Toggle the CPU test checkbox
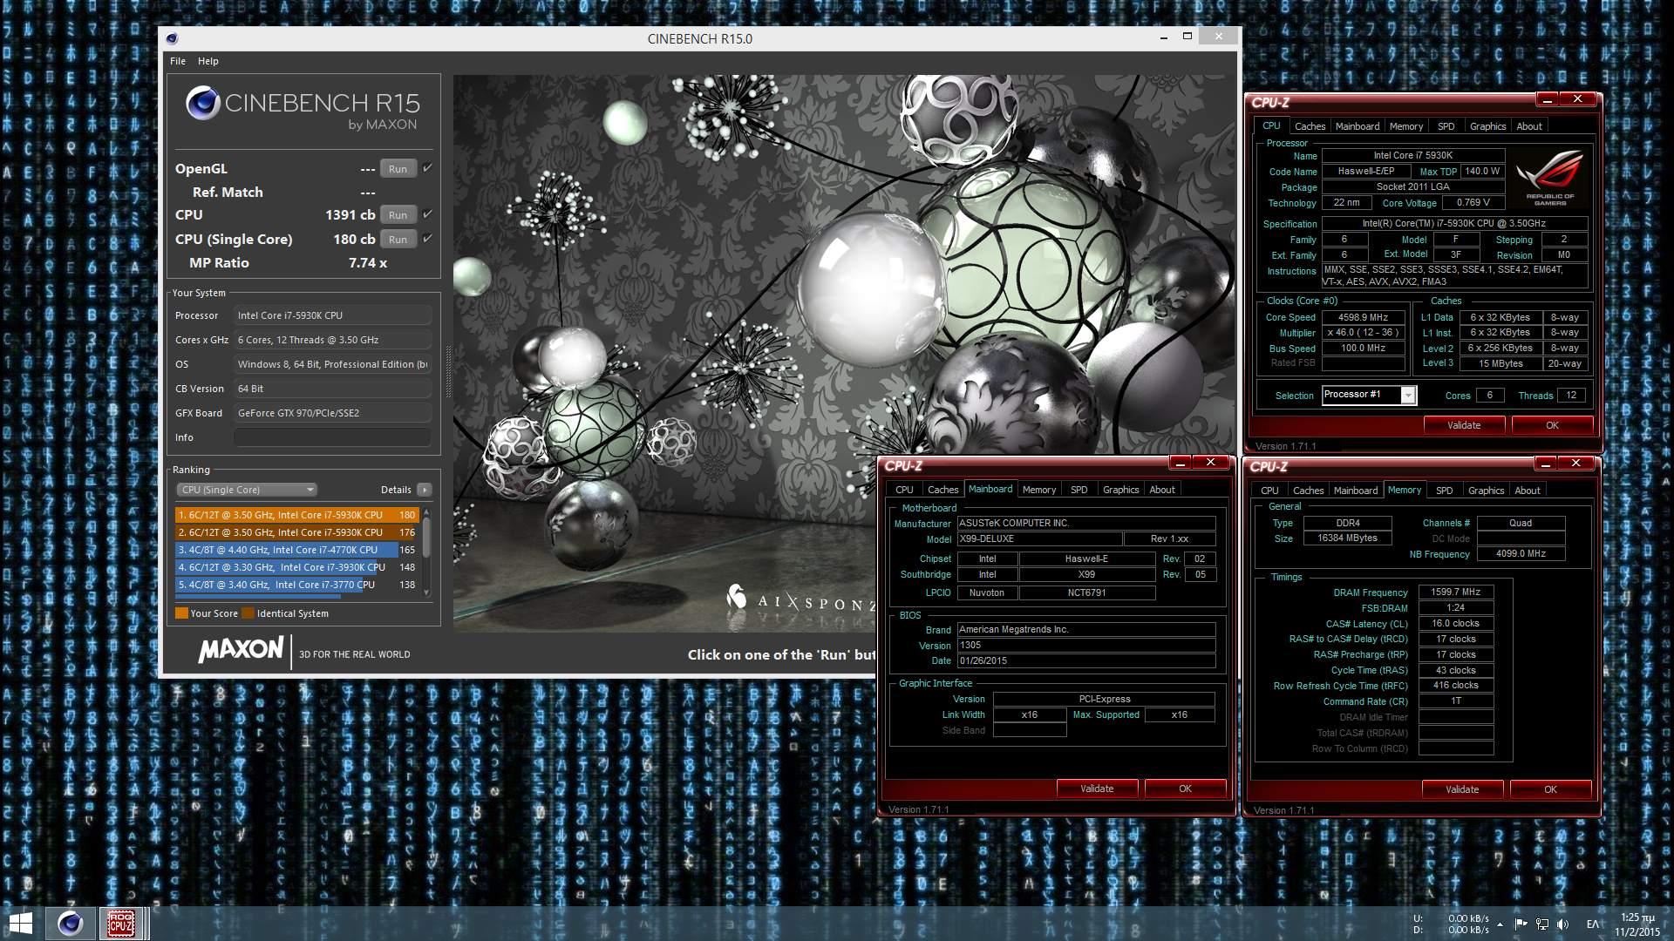 pyautogui.click(x=427, y=214)
